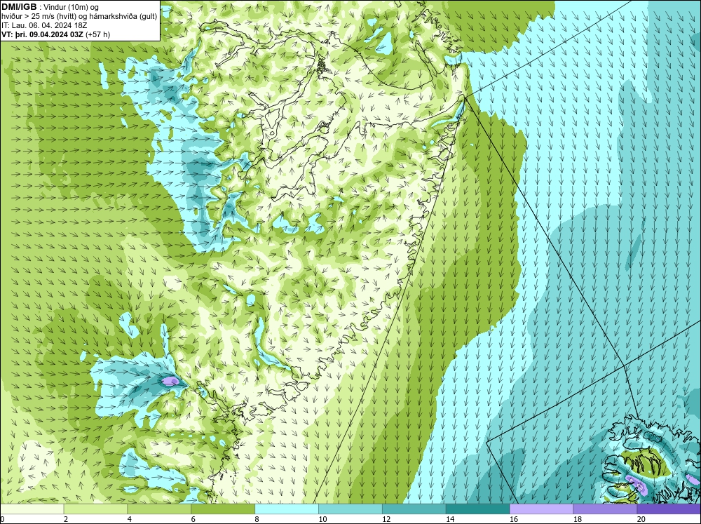Click the purple wind maximum on west coast
701x524 pixels.
pos(170,381)
